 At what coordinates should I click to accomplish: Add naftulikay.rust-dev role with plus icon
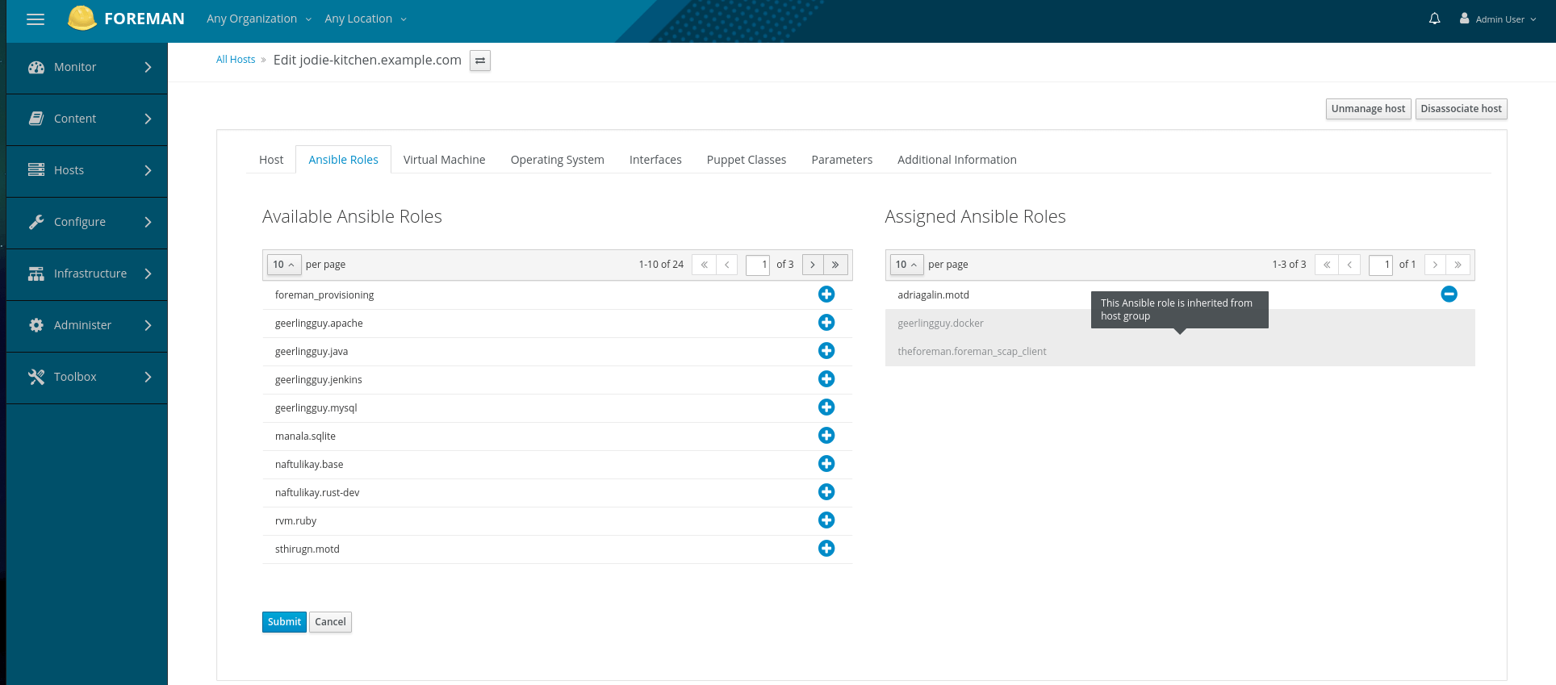coord(826,492)
